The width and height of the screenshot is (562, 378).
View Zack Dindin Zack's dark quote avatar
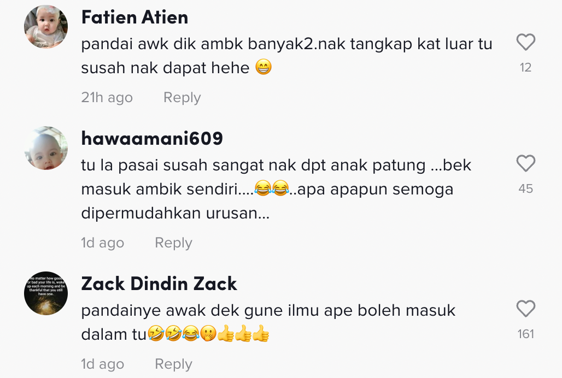46,293
